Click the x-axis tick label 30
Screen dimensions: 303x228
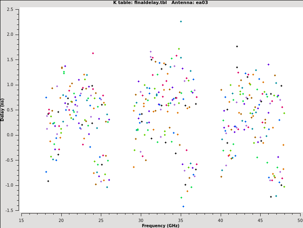(x=141, y=220)
